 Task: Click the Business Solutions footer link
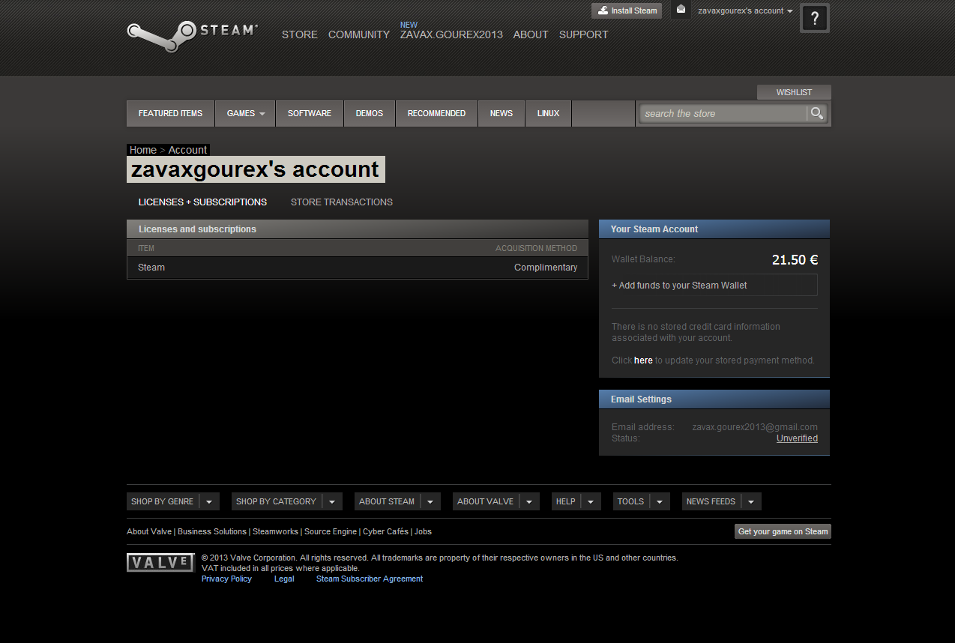(212, 531)
